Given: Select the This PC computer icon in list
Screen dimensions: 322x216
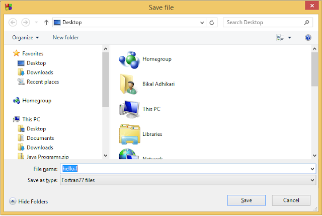Looking at the screenshot, I should [129, 109].
